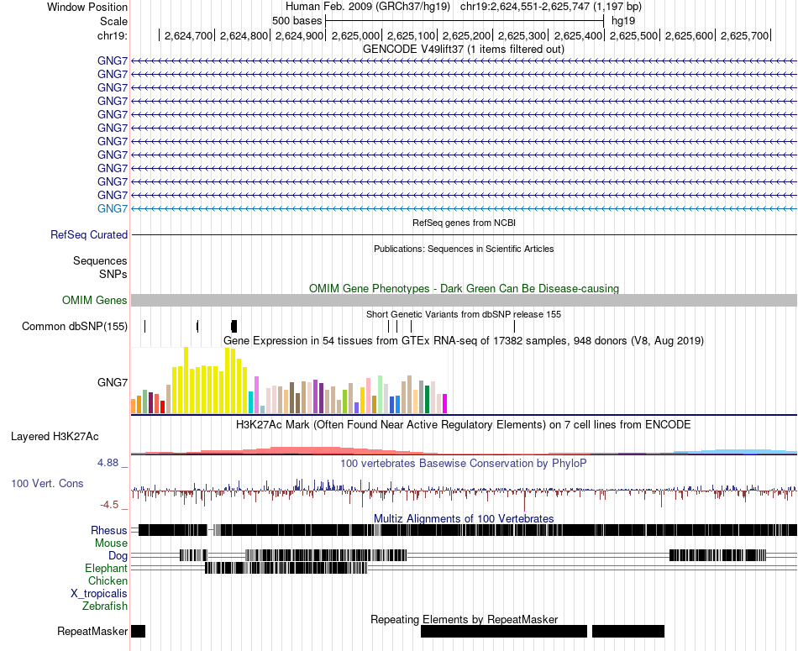Click the dark green GTEx expression bar
The image size is (798, 651).
(428, 400)
